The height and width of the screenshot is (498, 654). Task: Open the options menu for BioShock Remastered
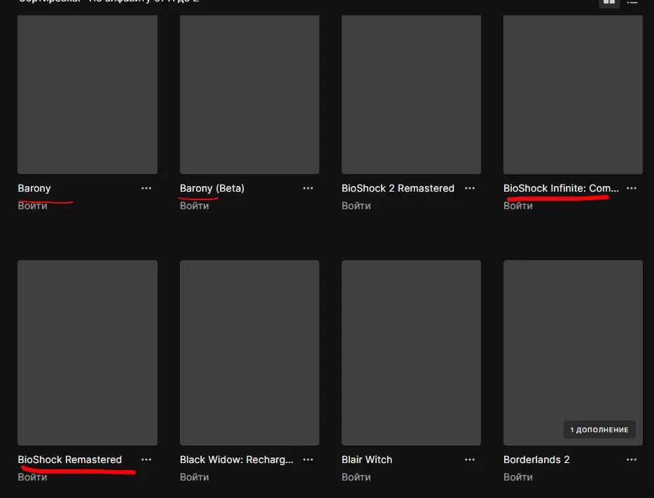(x=146, y=460)
